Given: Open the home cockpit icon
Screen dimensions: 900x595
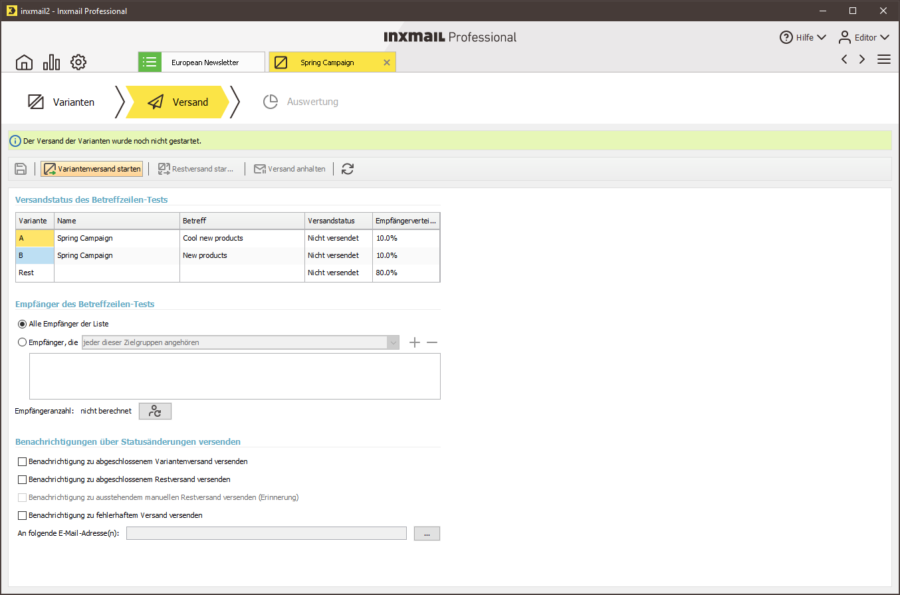Looking at the screenshot, I should pyautogui.click(x=24, y=62).
